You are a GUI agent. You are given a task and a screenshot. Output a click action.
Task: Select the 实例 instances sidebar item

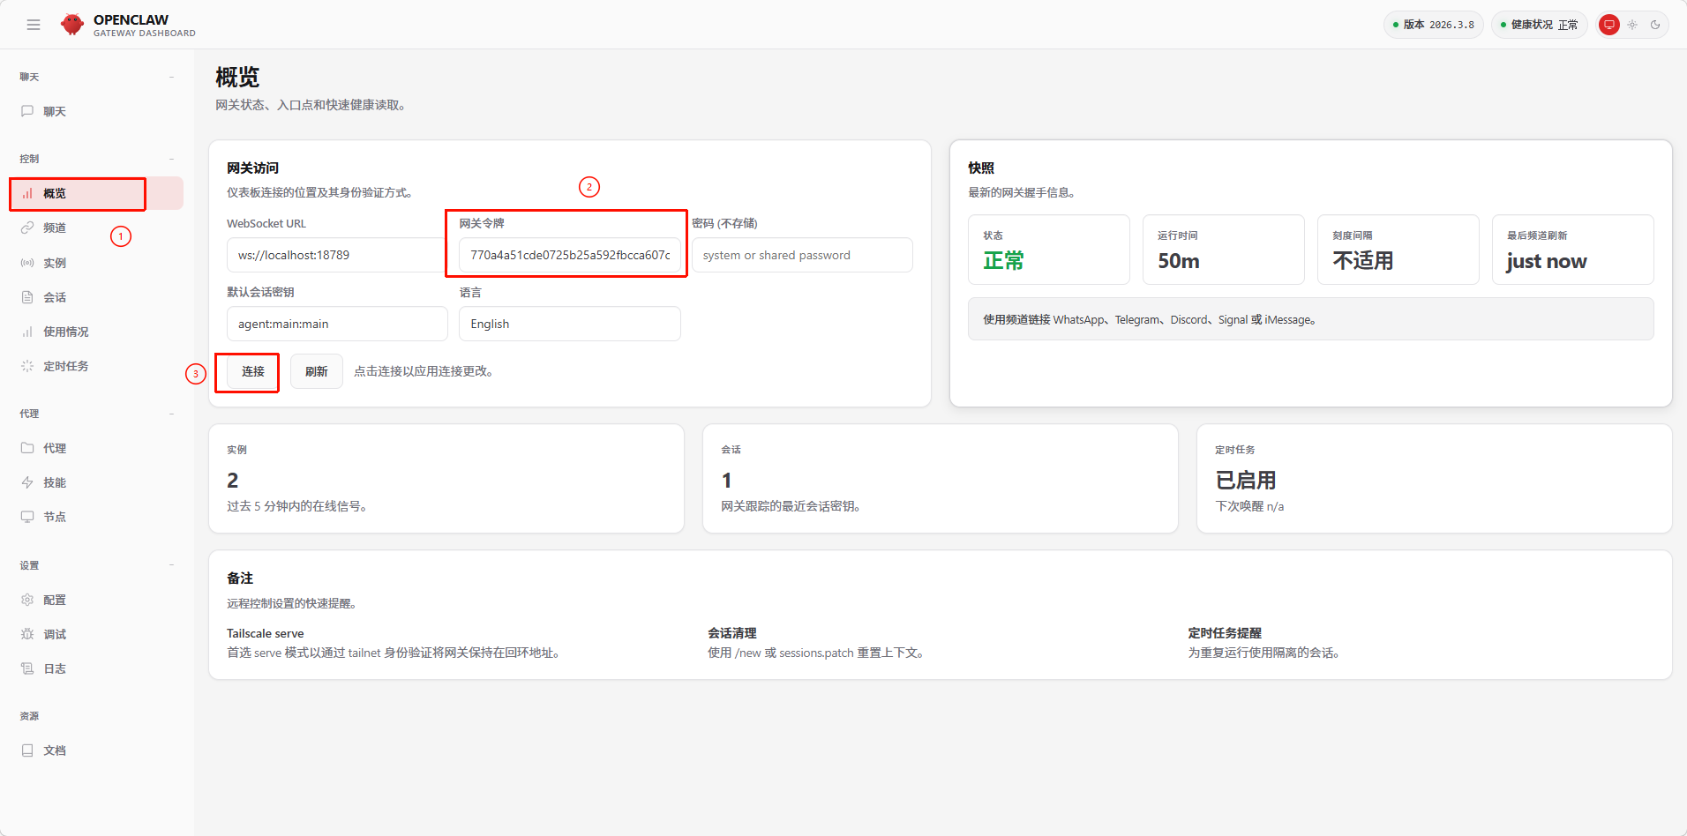click(x=55, y=262)
